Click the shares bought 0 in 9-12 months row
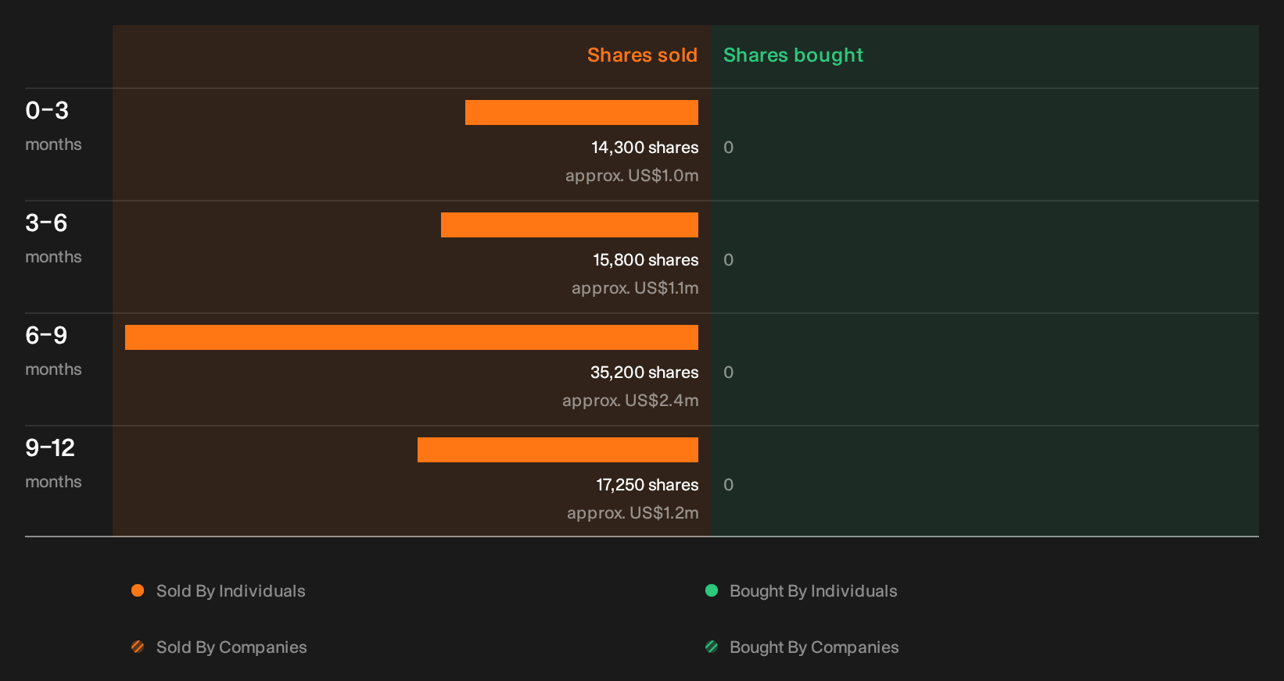 pyautogui.click(x=728, y=485)
